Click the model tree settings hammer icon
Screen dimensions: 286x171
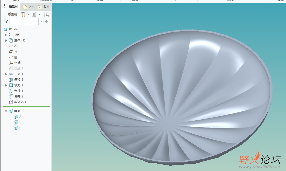23,14
